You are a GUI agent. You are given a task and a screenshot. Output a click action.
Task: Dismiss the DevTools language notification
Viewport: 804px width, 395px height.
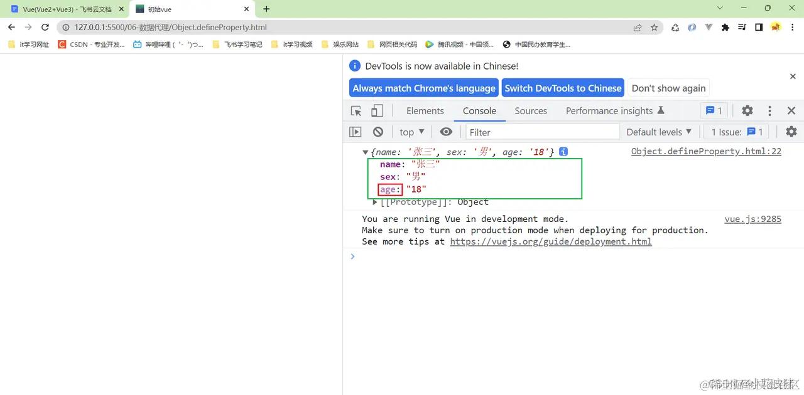tap(793, 76)
